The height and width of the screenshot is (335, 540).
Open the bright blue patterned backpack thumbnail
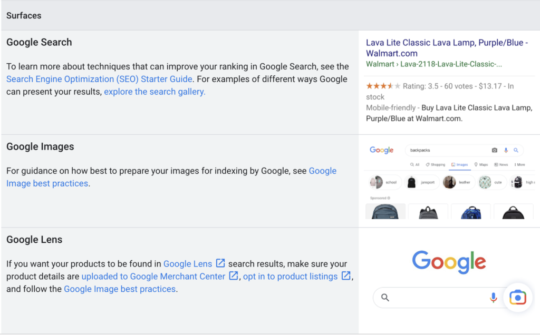[471, 211]
